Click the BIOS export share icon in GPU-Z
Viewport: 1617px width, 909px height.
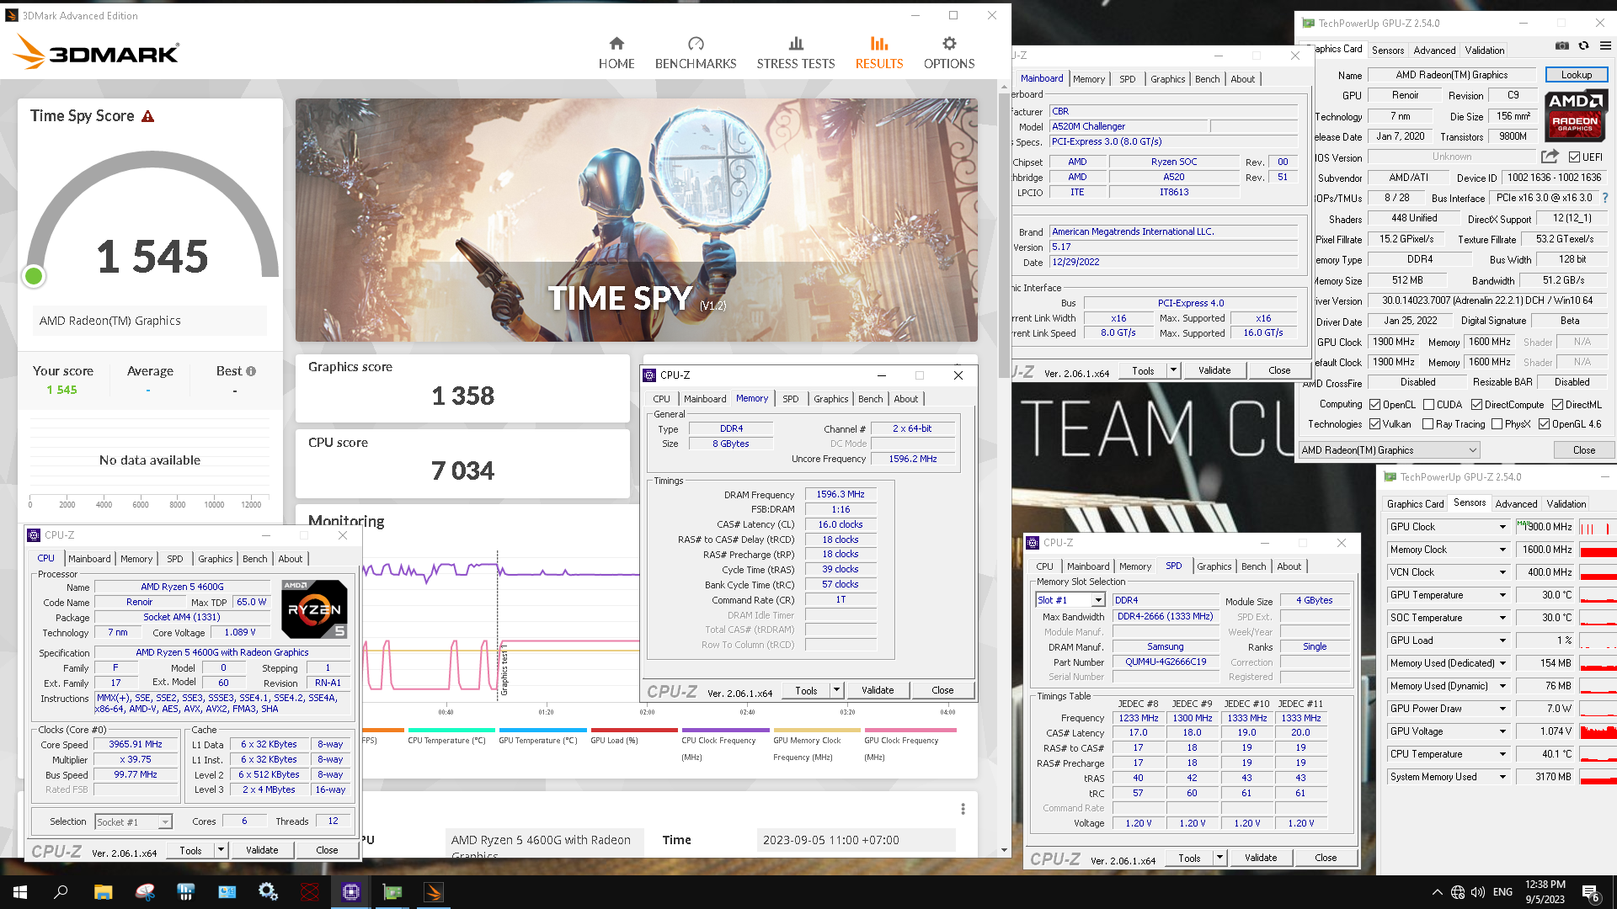pyautogui.click(x=1550, y=157)
